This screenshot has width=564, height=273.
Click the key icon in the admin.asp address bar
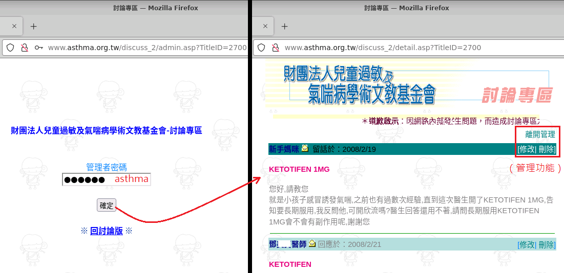39,48
